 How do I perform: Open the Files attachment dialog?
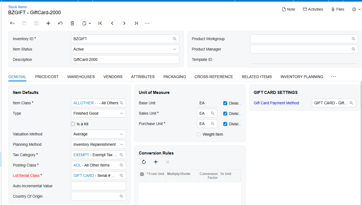click(x=338, y=9)
